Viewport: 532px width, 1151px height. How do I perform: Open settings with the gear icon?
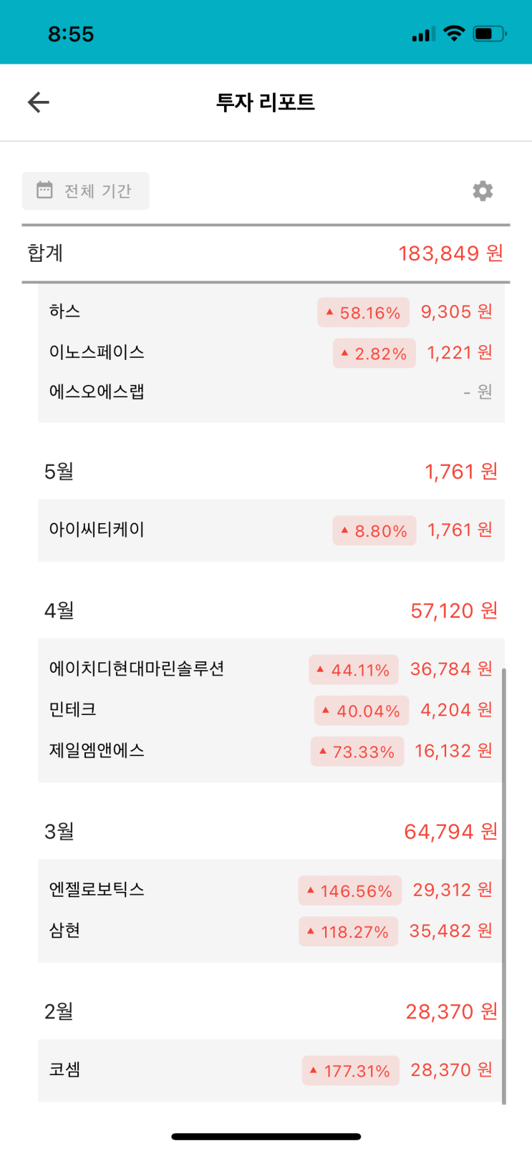pos(483,191)
